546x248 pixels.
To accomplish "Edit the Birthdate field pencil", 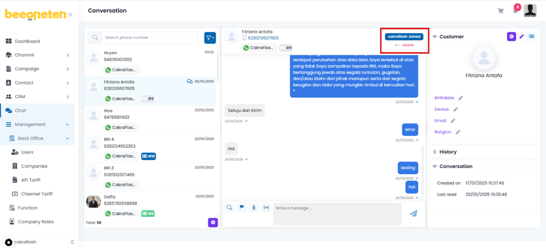I will click(461, 98).
